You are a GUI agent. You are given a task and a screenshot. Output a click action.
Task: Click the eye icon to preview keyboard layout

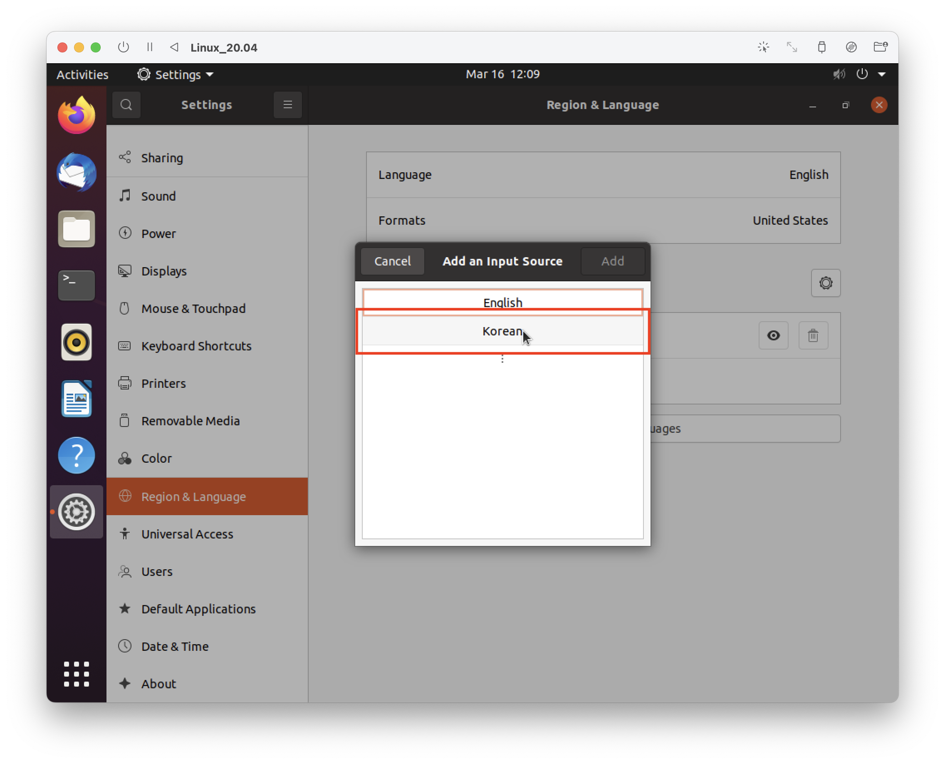(x=773, y=336)
